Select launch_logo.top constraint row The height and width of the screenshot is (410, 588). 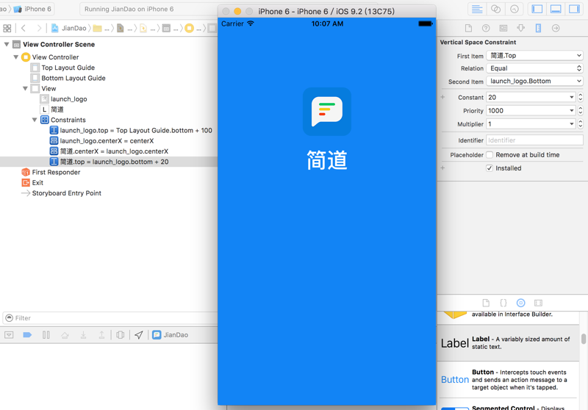(x=131, y=130)
